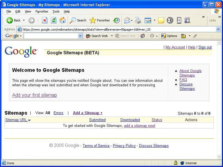Open the File menu
The image size is (223, 167).
coord(9,11)
